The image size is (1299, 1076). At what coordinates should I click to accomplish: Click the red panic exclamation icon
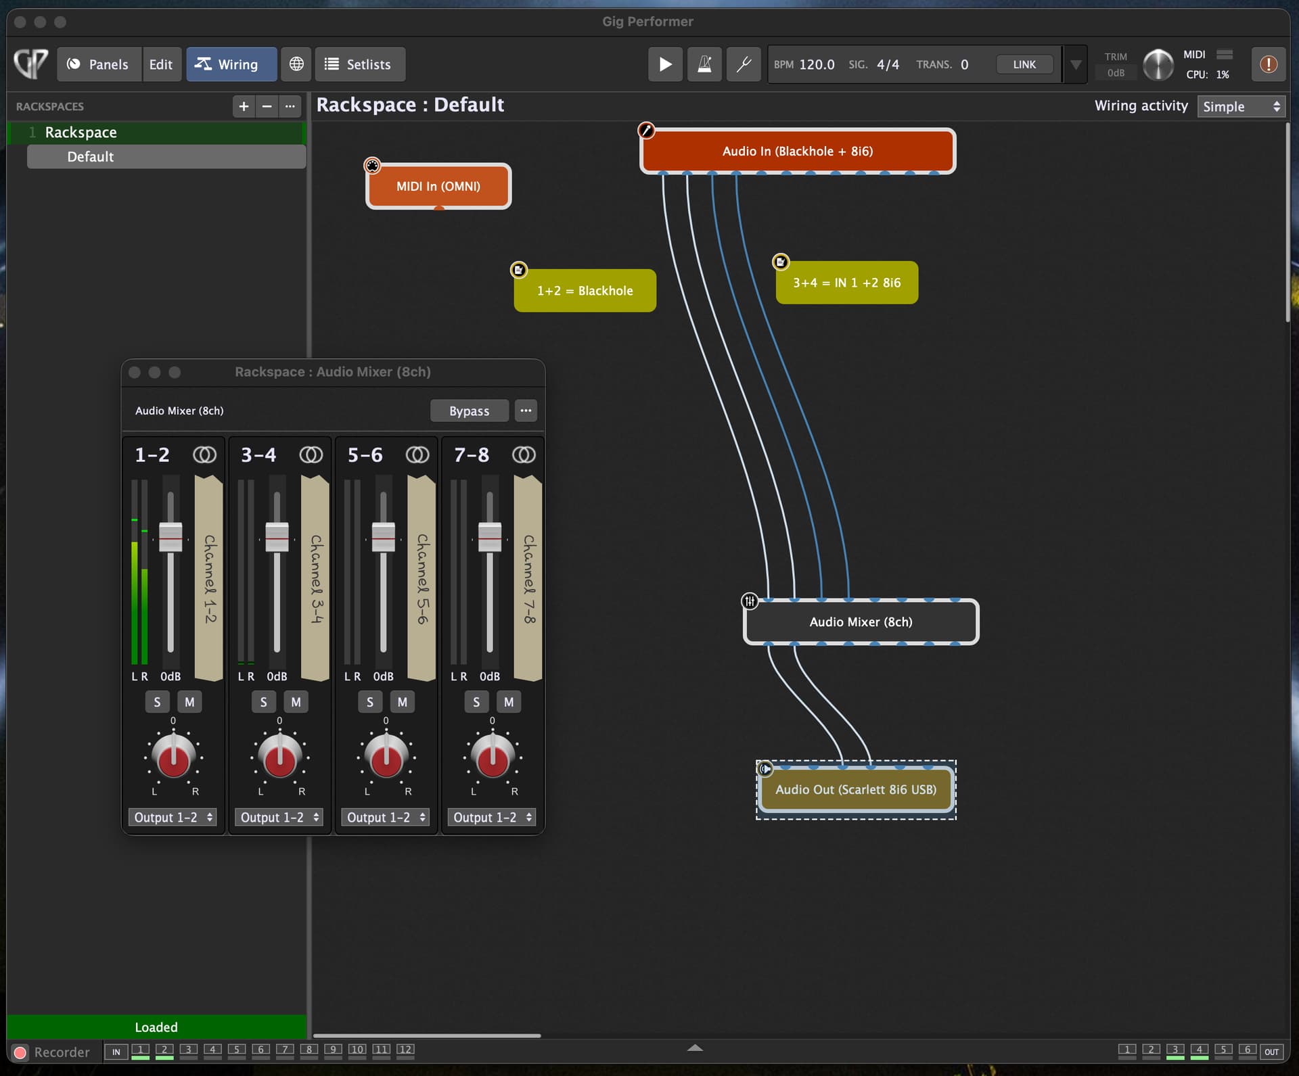1268,64
